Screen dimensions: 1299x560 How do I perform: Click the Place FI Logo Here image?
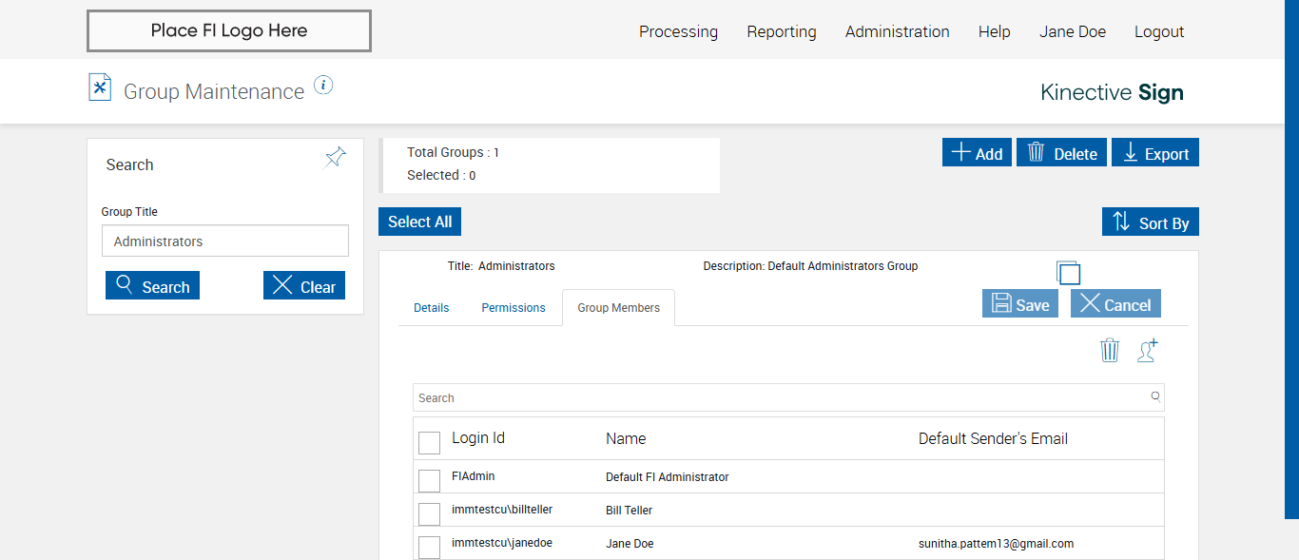[x=229, y=30]
